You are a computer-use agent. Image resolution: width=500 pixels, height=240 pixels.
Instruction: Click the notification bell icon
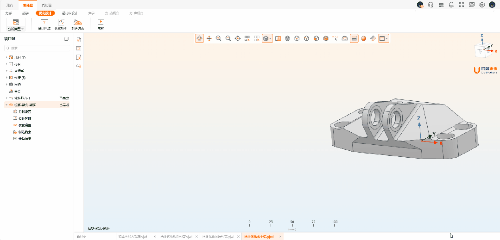pyautogui.click(x=451, y=5)
